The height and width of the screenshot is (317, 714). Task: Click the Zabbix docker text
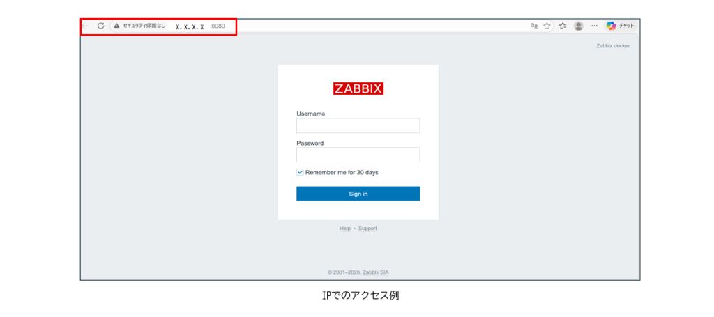614,46
